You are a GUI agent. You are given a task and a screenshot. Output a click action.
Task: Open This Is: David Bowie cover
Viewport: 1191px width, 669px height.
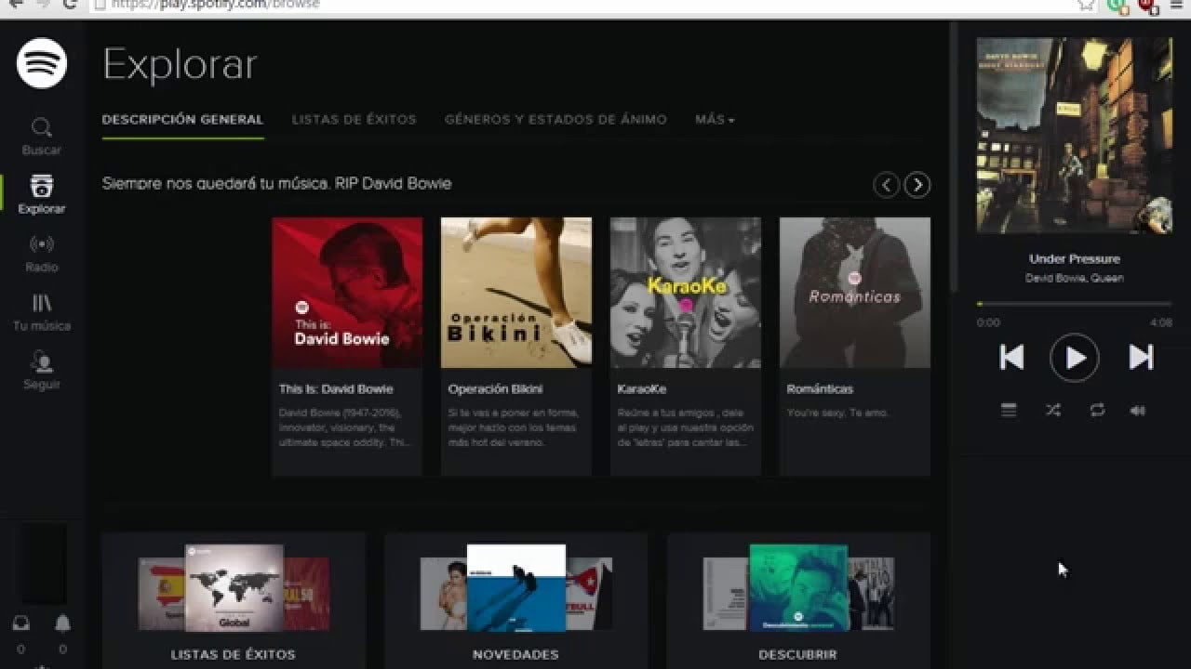(x=347, y=293)
